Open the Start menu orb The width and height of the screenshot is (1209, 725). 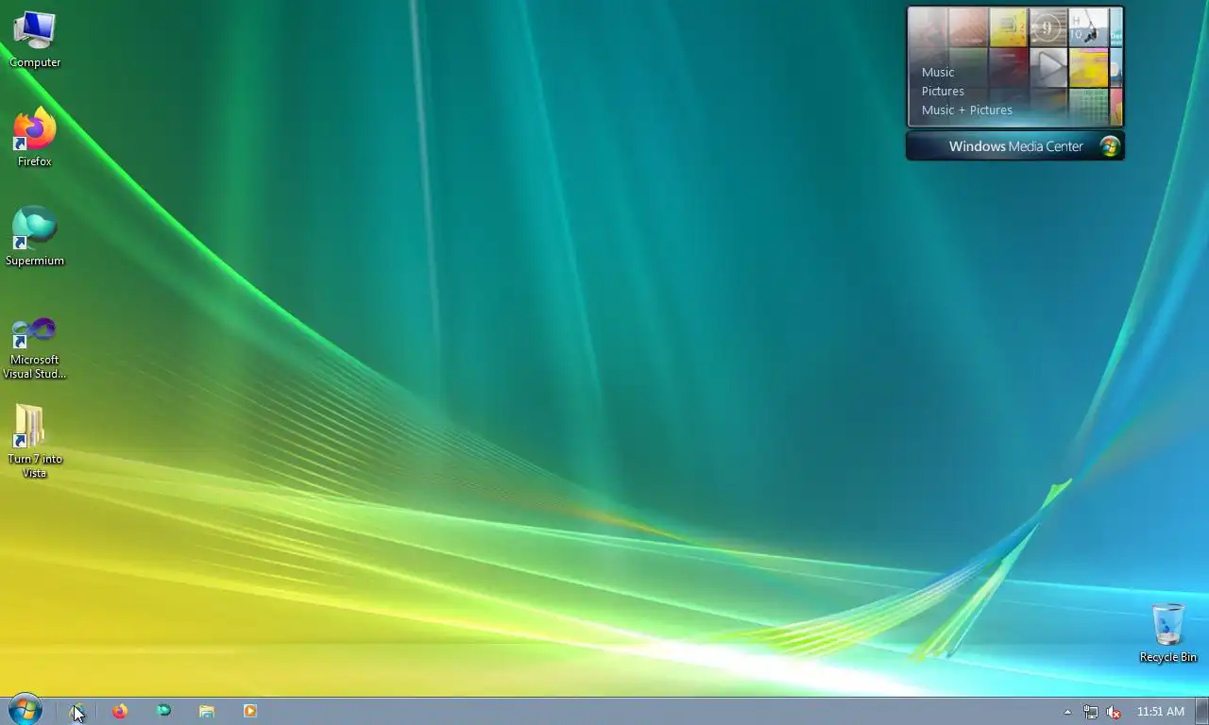click(x=26, y=710)
